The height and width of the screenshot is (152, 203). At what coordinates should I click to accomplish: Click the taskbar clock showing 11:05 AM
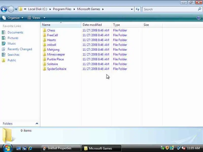[193, 148]
